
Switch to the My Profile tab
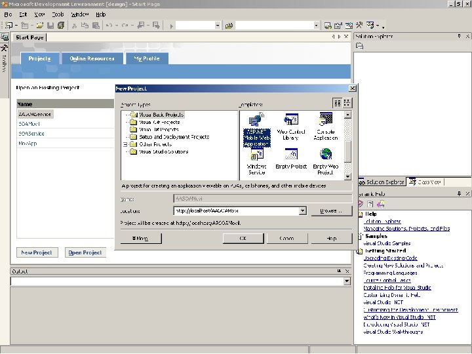click(x=147, y=58)
